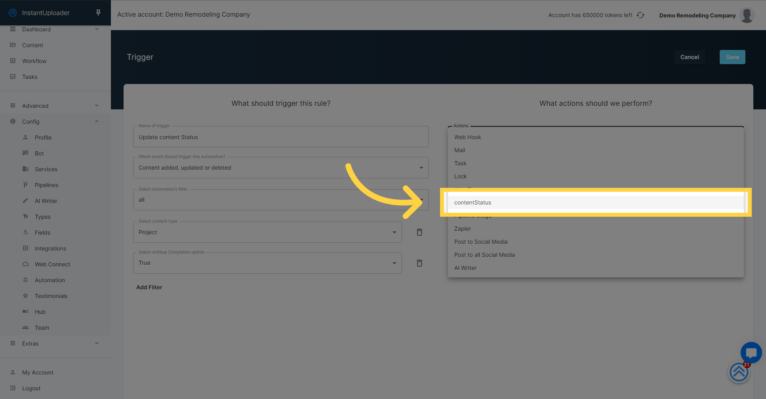Click the Types text icon

[25, 216]
